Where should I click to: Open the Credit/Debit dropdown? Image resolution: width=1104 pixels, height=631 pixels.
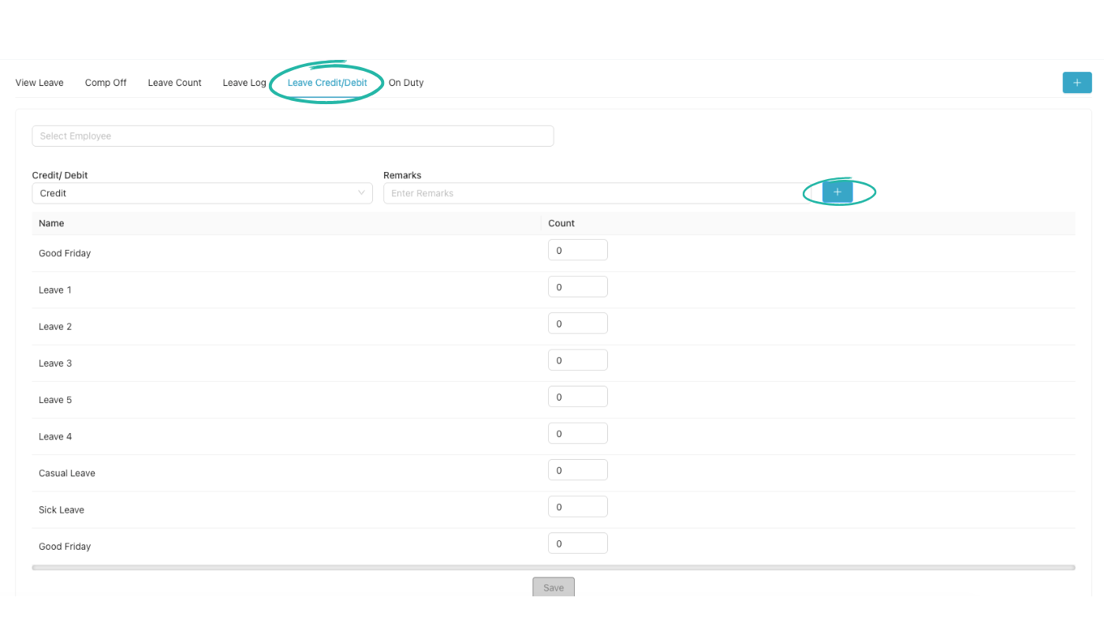pos(202,192)
